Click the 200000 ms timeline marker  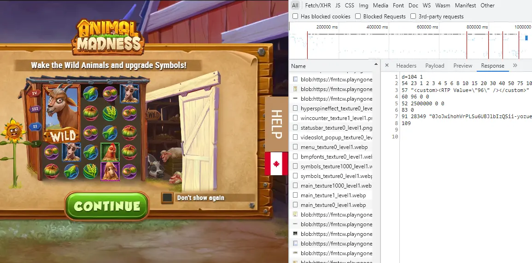tap(327, 27)
